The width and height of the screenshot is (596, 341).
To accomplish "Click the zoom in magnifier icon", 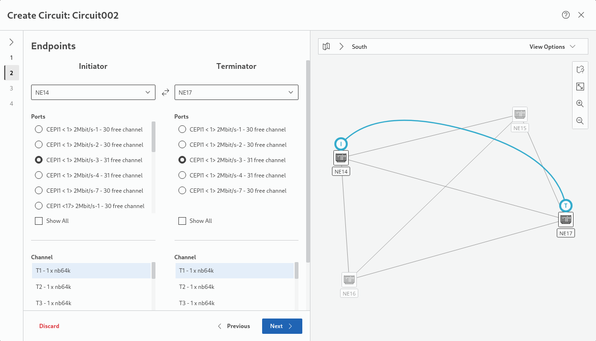I will [580, 104].
